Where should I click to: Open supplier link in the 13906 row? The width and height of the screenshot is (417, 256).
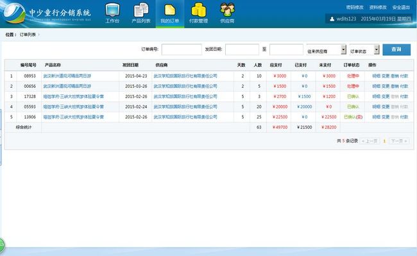click(x=185, y=117)
